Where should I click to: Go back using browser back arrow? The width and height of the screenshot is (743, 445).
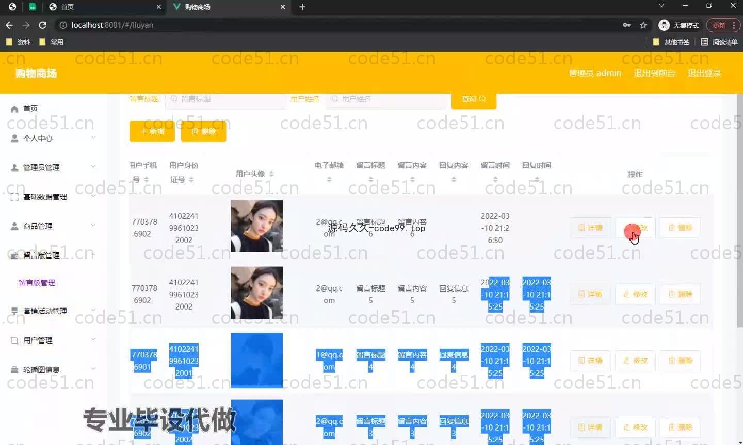pos(9,25)
